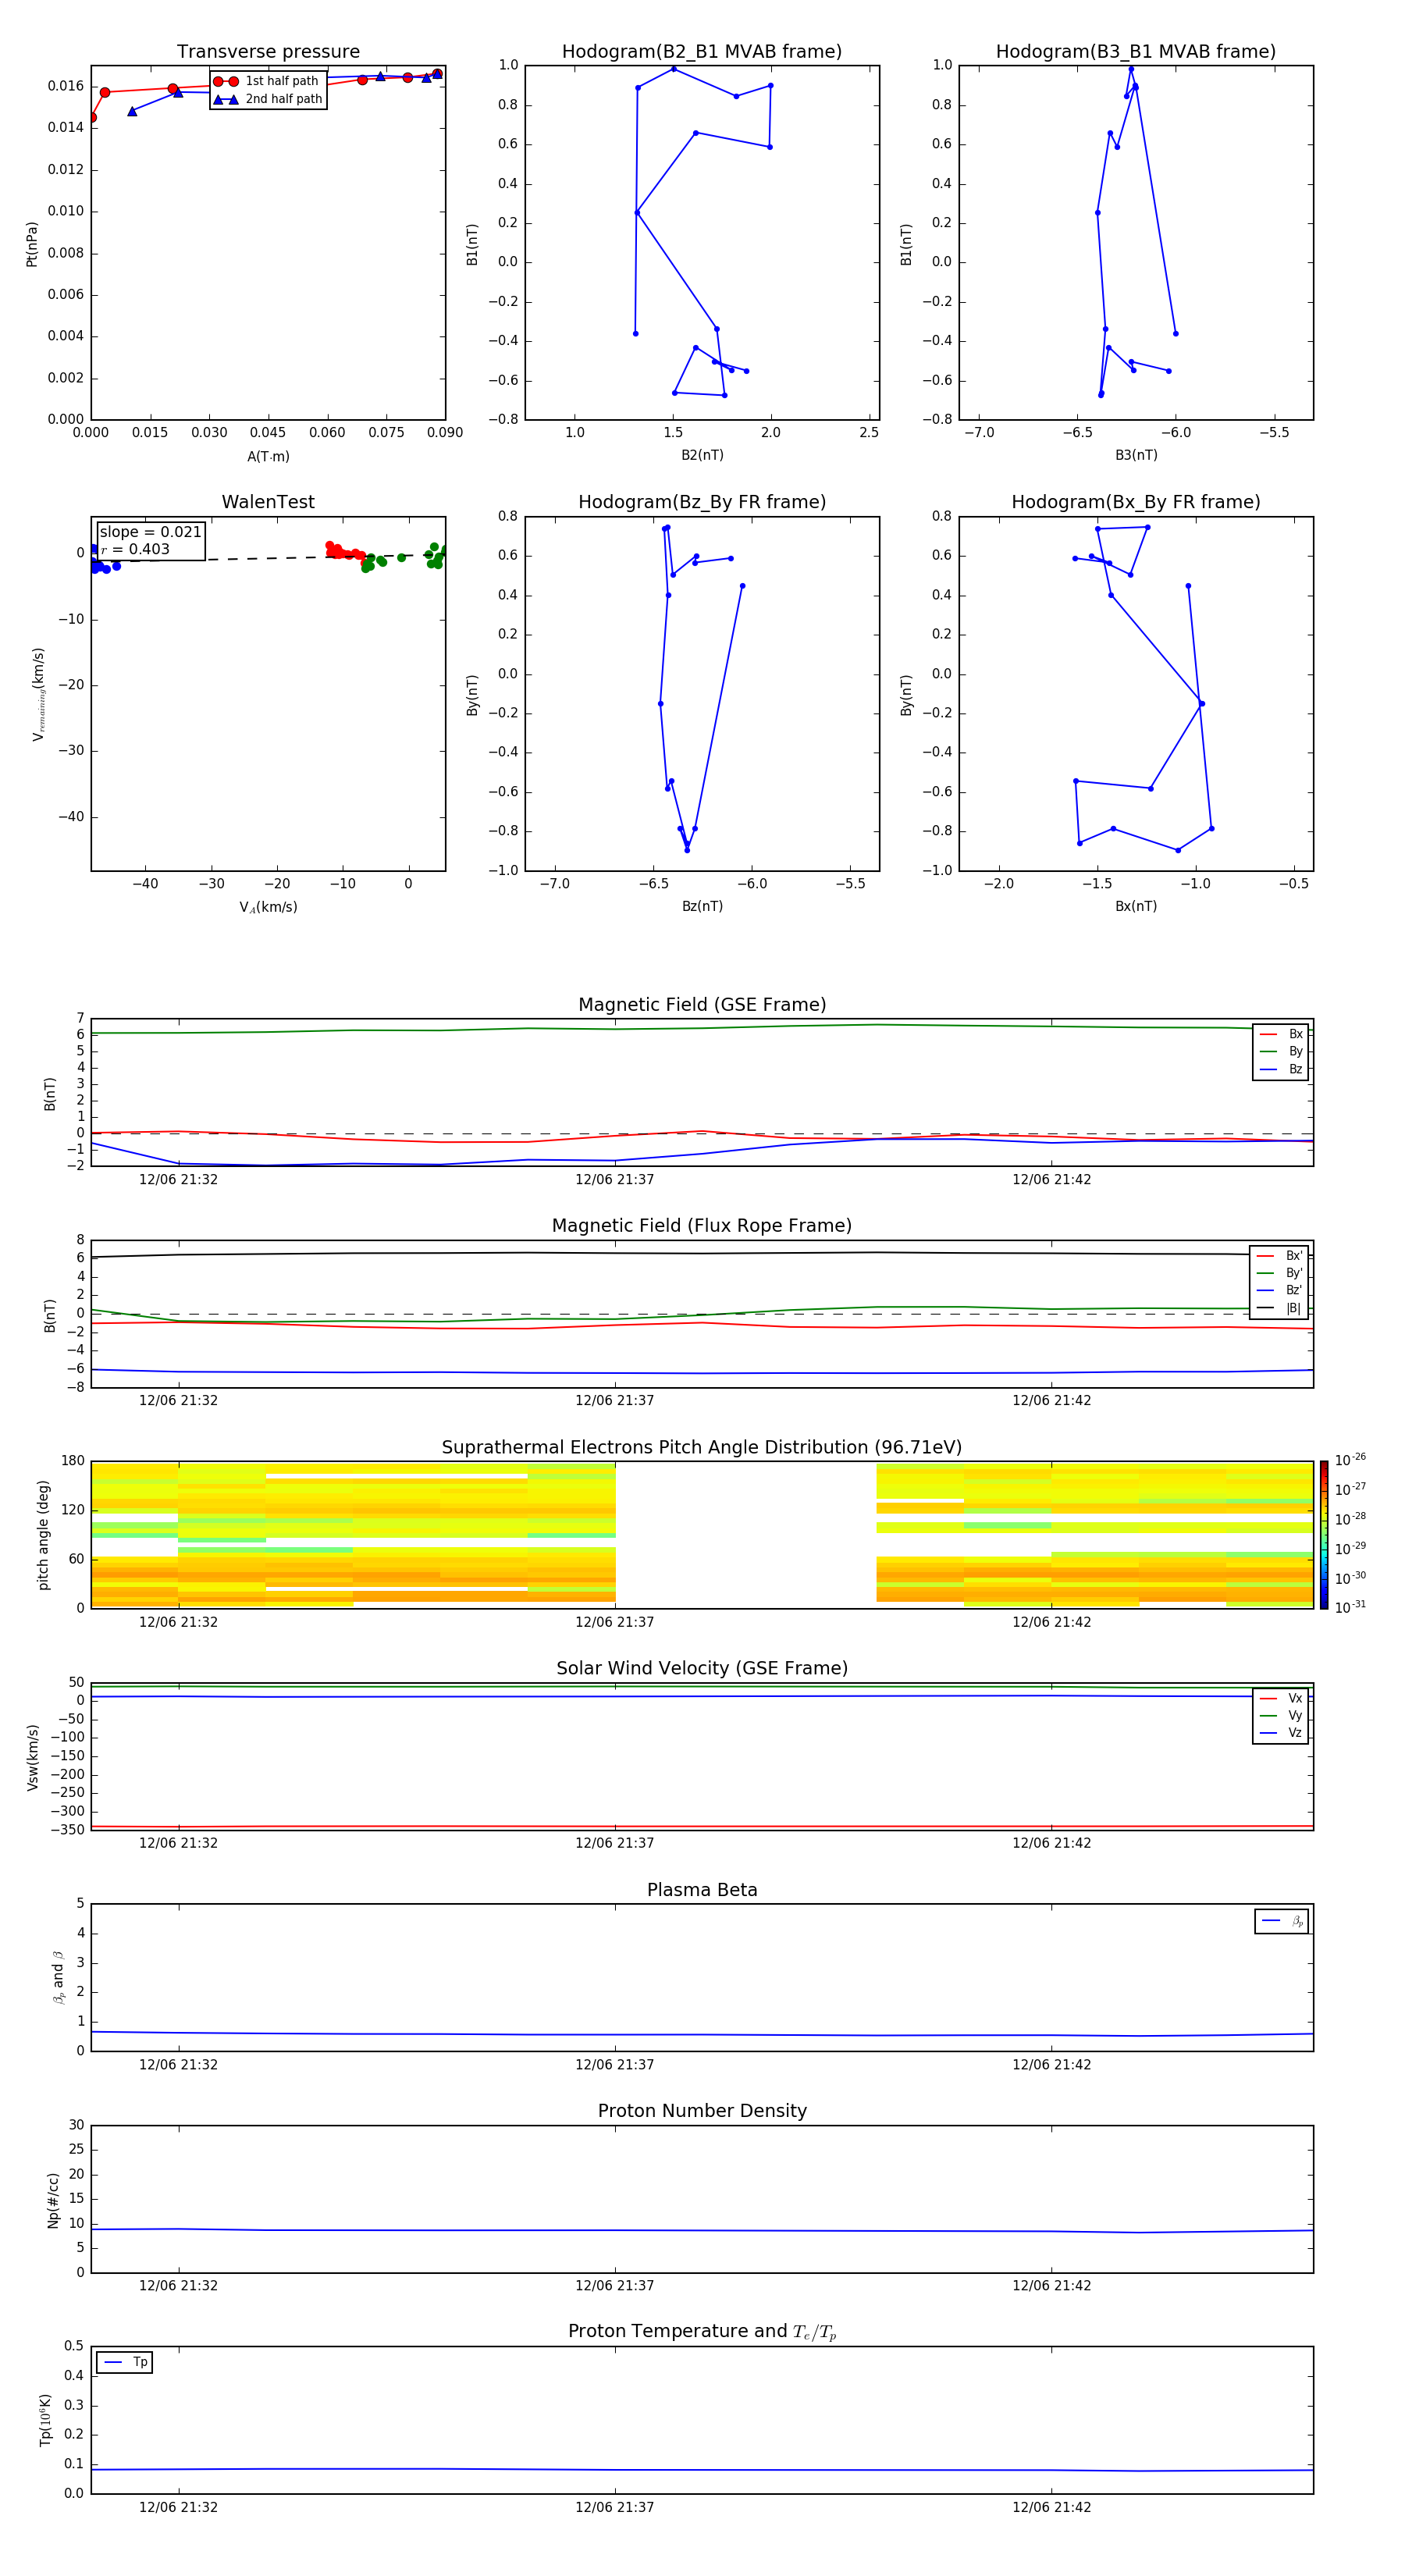The height and width of the screenshot is (2576, 1405).
Task: Click the 'By' legend entry in GSE magnetic plot
Action: click(1281, 1051)
